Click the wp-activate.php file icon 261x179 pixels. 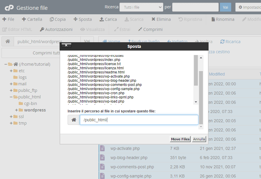pos(102,148)
